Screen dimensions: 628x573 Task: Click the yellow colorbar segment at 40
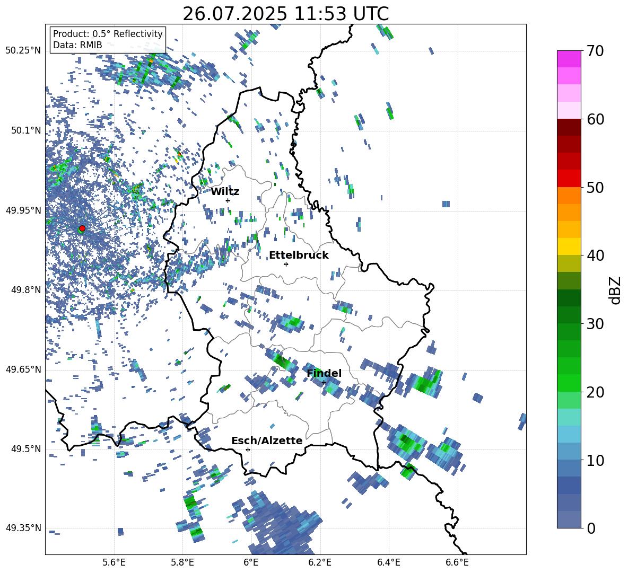click(x=569, y=246)
